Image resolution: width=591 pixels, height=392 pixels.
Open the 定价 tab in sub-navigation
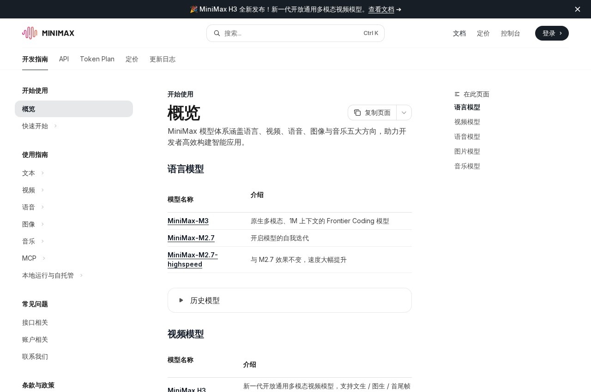coord(132,59)
